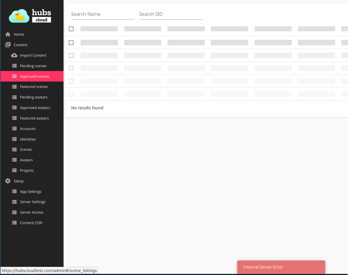The width and height of the screenshot is (348, 275).
Task: Open the Scenes list
Action: (x=32, y=149)
